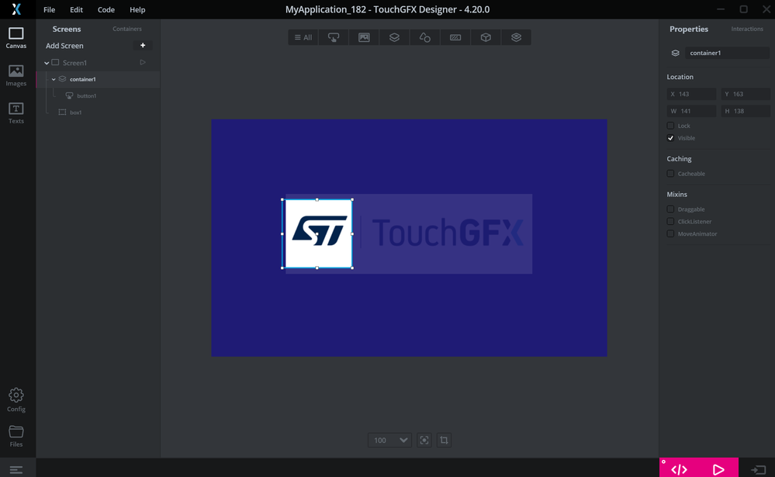Open the Images widget category
Viewport: 775px width, 477px height.
click(364, 37)
